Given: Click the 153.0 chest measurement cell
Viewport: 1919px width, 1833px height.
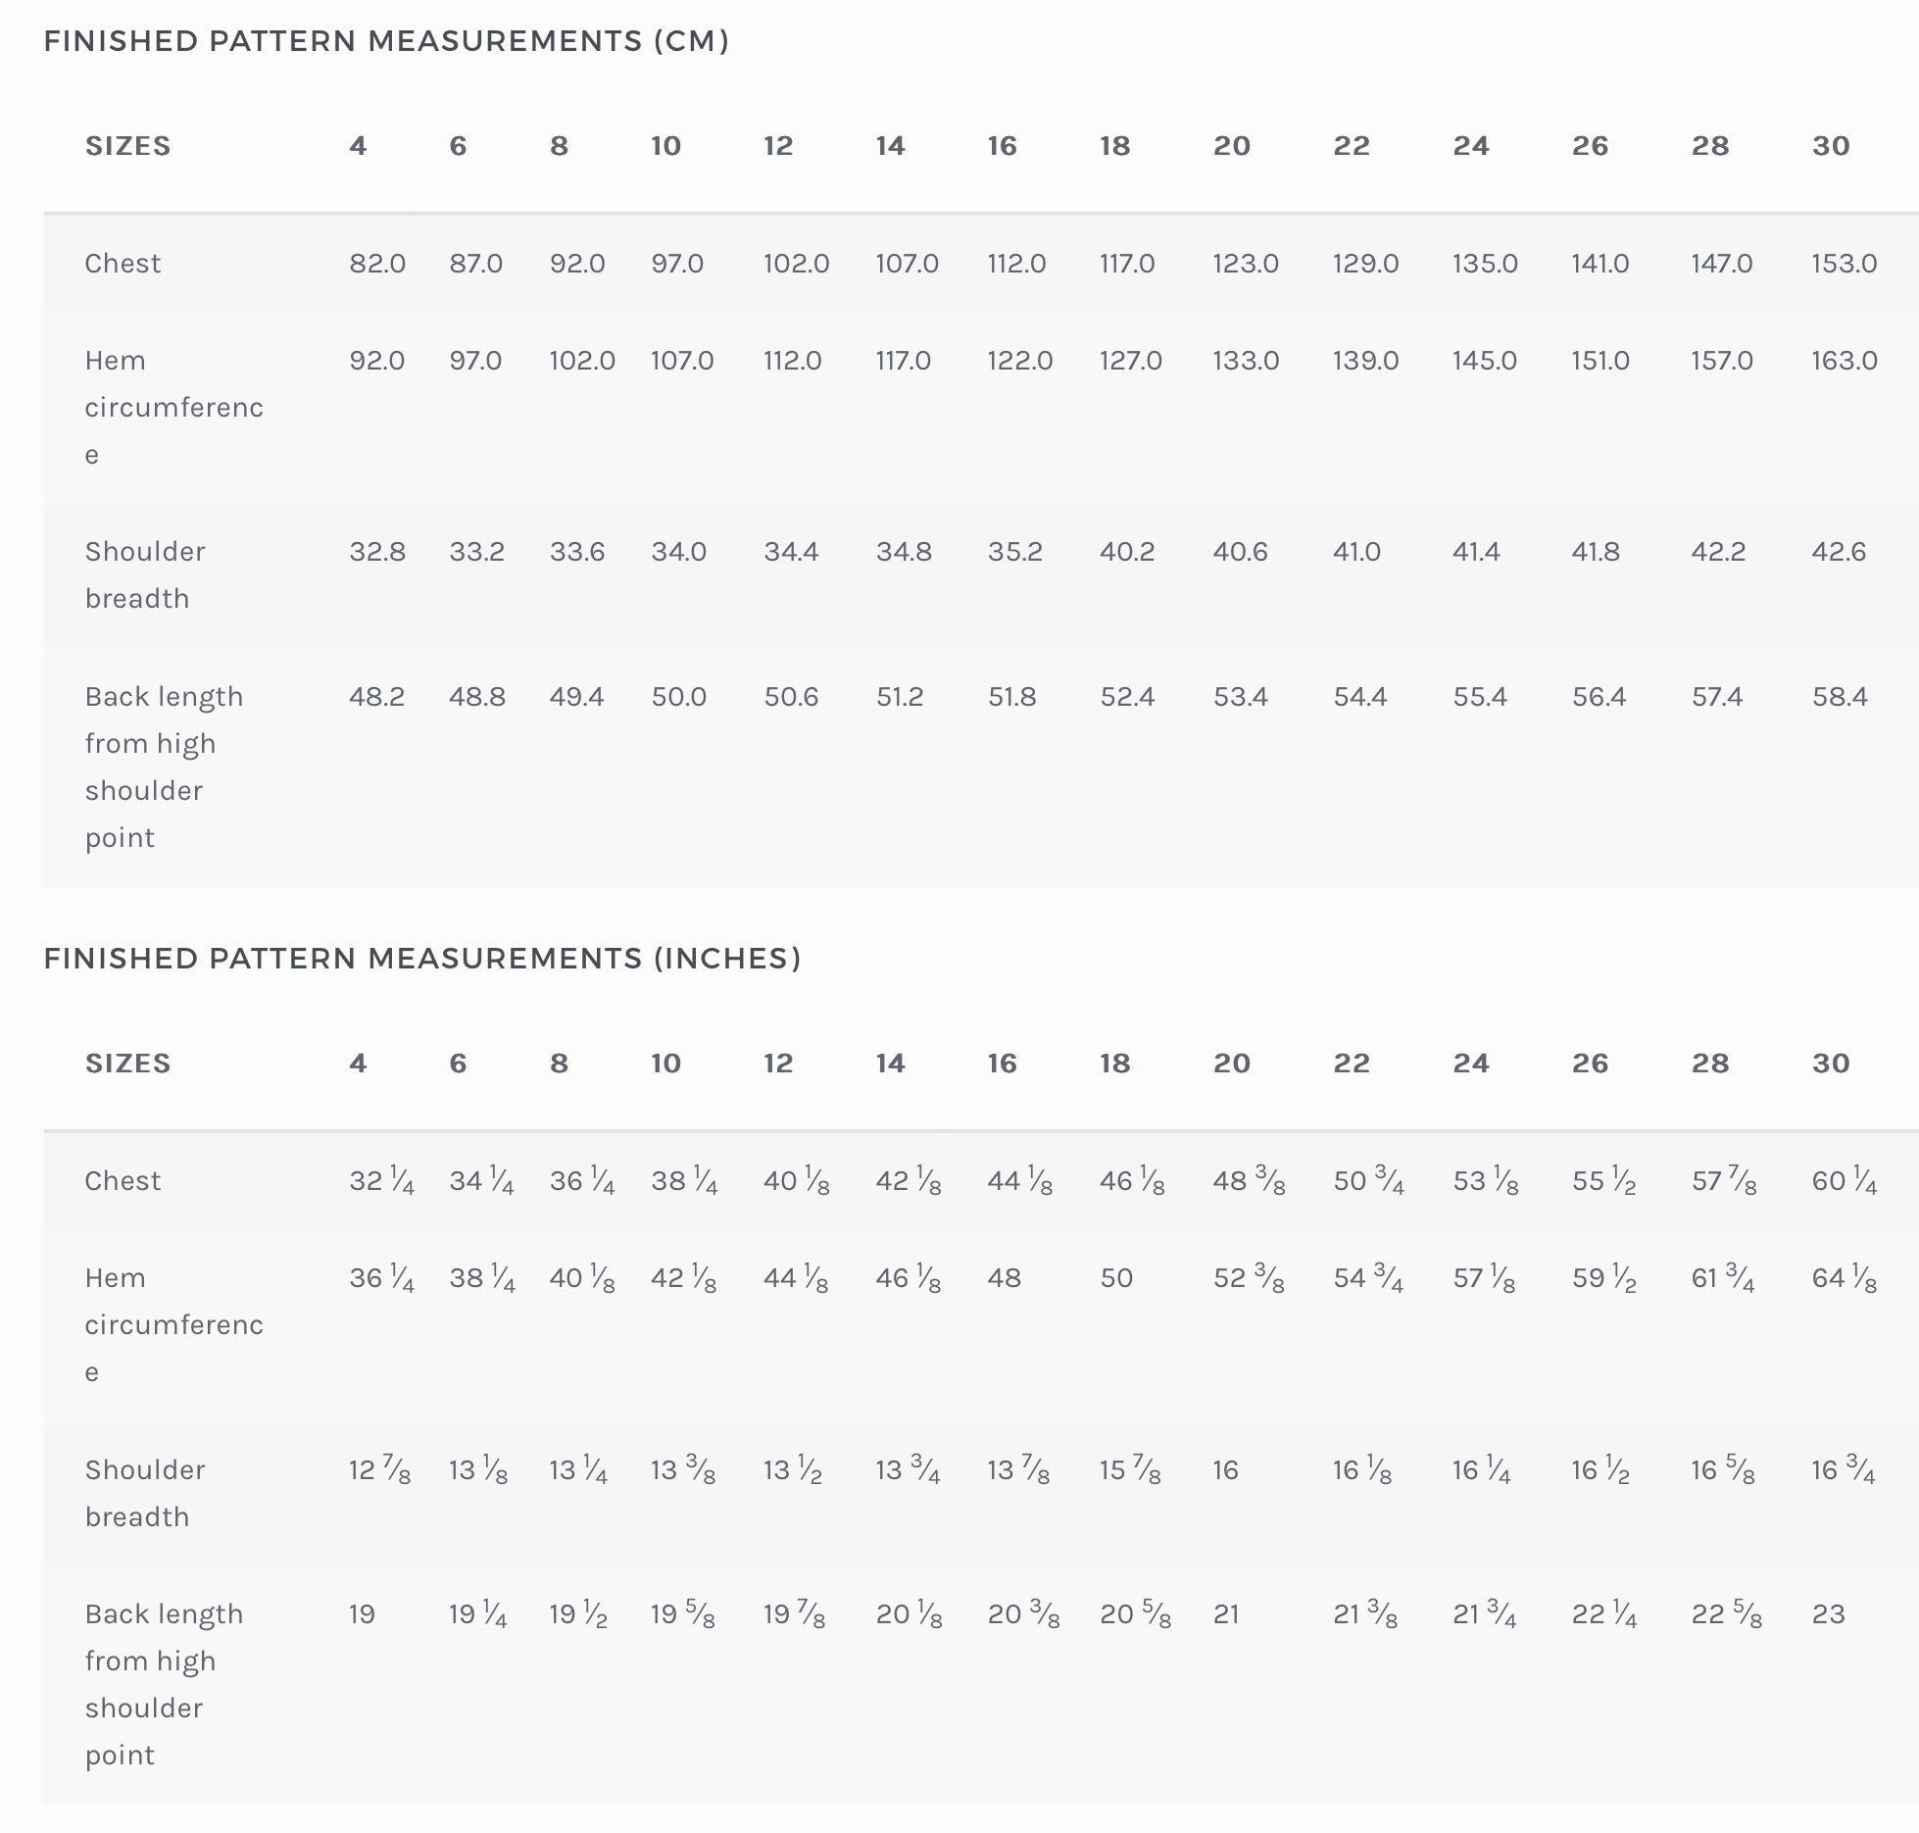Looking at the screenshot, I should click(1844, 264).
